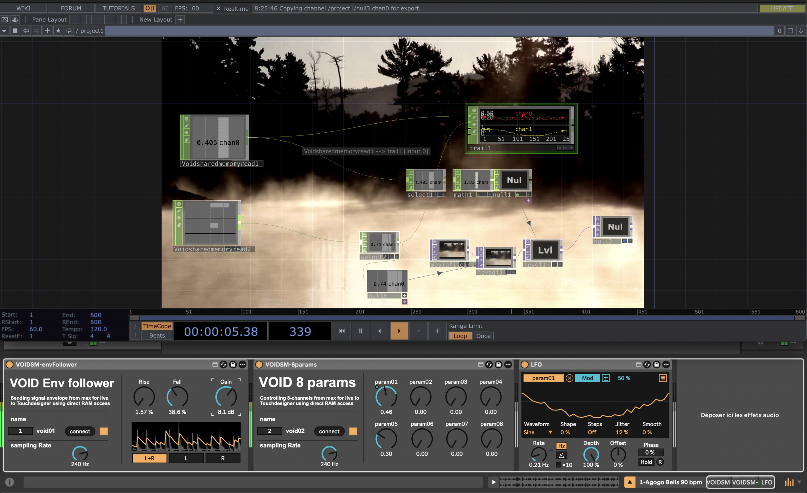Enable the x10 rate multiplier checkbox

point(558,465)
